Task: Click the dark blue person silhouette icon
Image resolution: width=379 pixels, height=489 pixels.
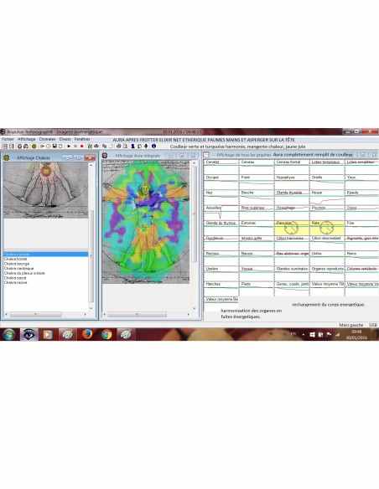Action: [132, 146]
